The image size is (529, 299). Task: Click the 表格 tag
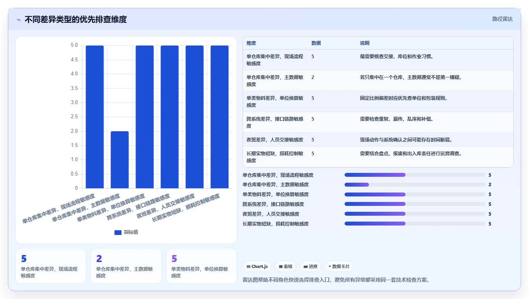coord(286,266)
